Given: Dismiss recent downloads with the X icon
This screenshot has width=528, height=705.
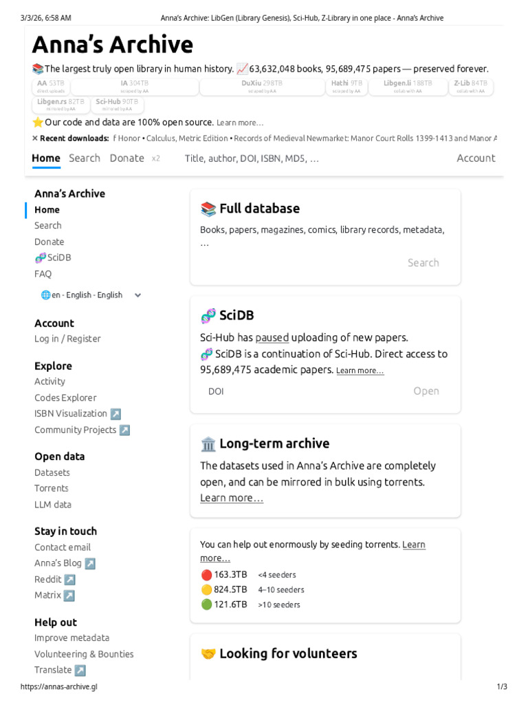Looking at the screenshot, I should tap(35, 138).
